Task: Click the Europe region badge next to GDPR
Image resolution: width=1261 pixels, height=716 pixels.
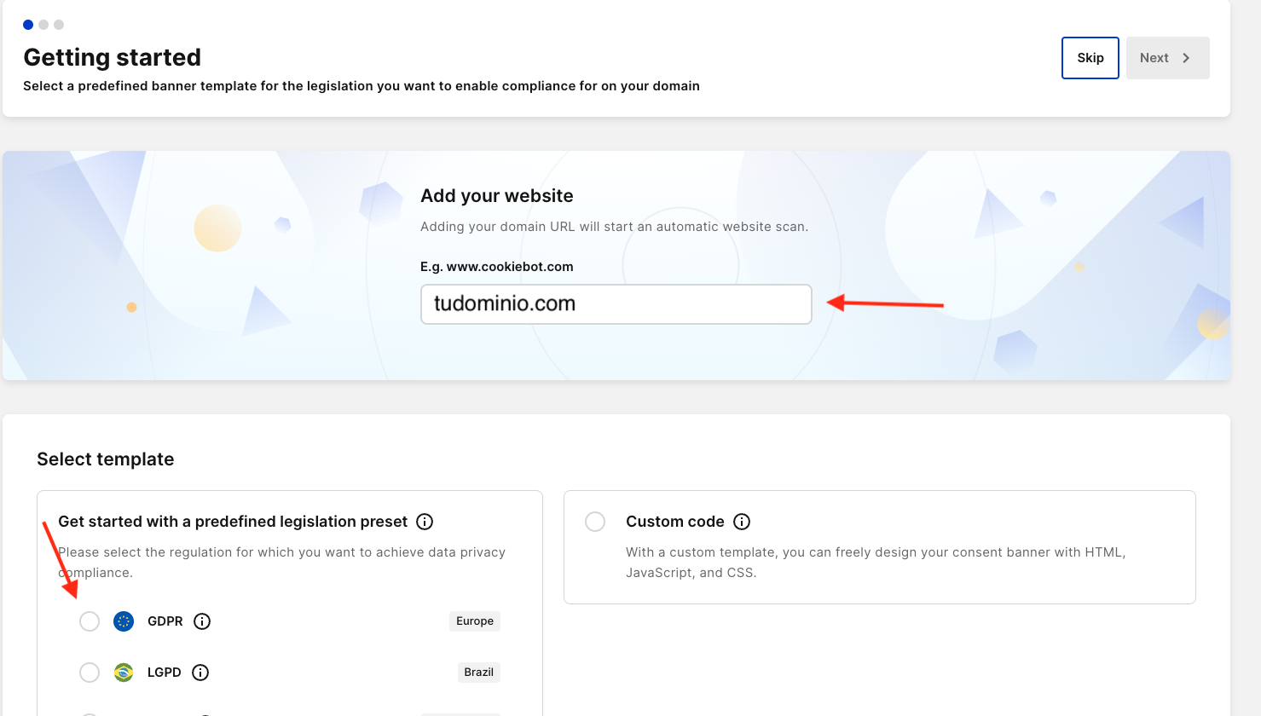Action: pos(474,621)
